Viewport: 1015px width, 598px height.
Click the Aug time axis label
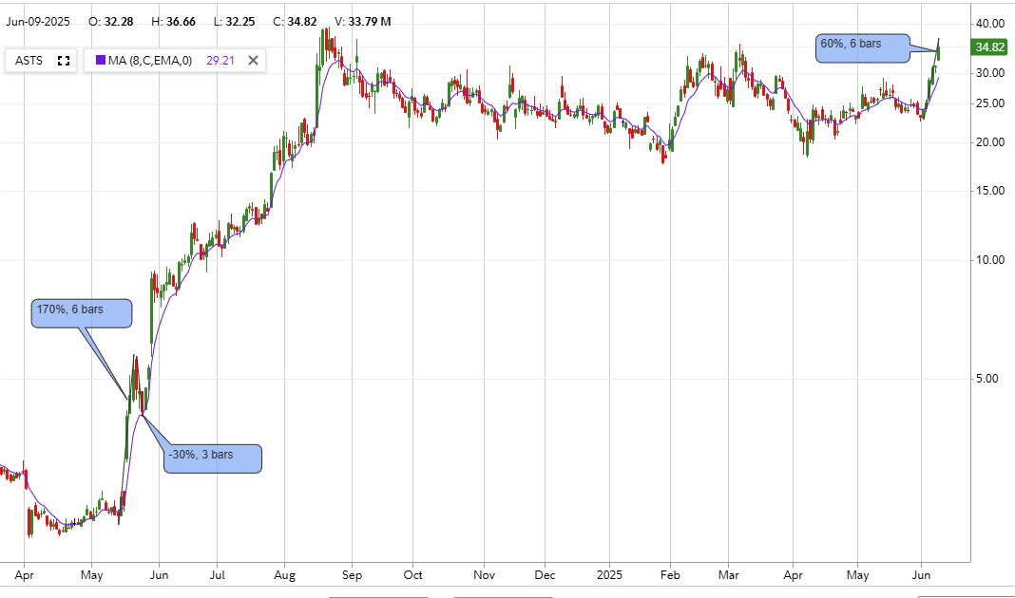[285, 575]
